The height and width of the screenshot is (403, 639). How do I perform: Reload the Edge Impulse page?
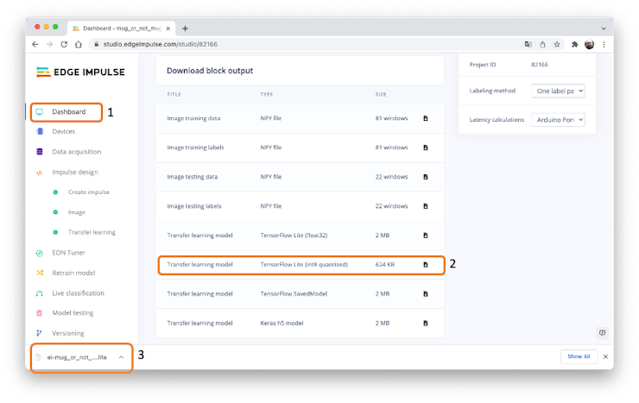[x=64, y=44]
